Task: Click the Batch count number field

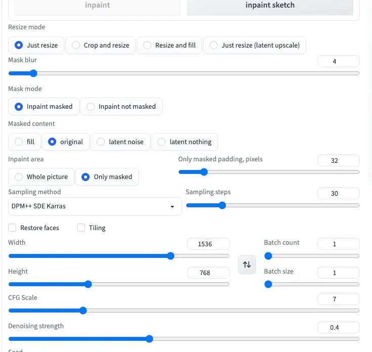Action: coord(338,244)
